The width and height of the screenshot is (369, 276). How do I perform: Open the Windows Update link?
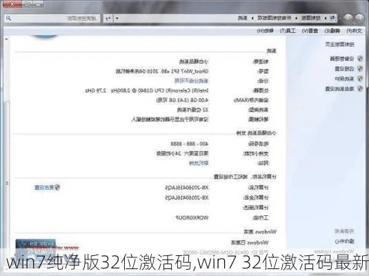pyautogui.click(x=334, y=251)
